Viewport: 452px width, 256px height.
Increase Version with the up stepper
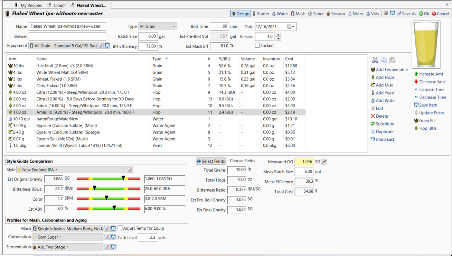pos(279,35)
